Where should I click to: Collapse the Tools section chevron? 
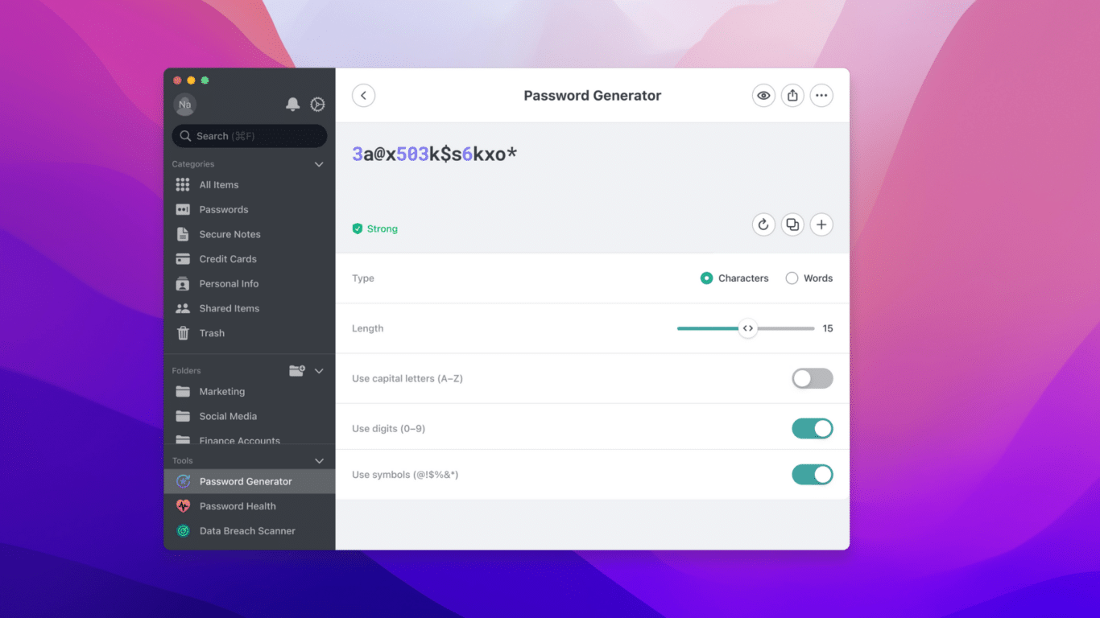pyautogui.click(x=319, y=461)
